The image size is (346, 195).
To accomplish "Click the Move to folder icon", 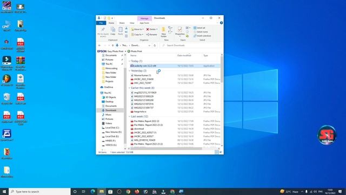I will 132,29.
